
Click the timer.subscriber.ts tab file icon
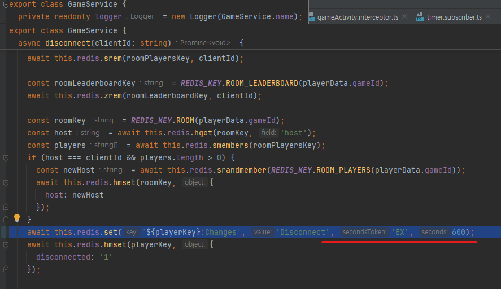[x=420, y=17]
